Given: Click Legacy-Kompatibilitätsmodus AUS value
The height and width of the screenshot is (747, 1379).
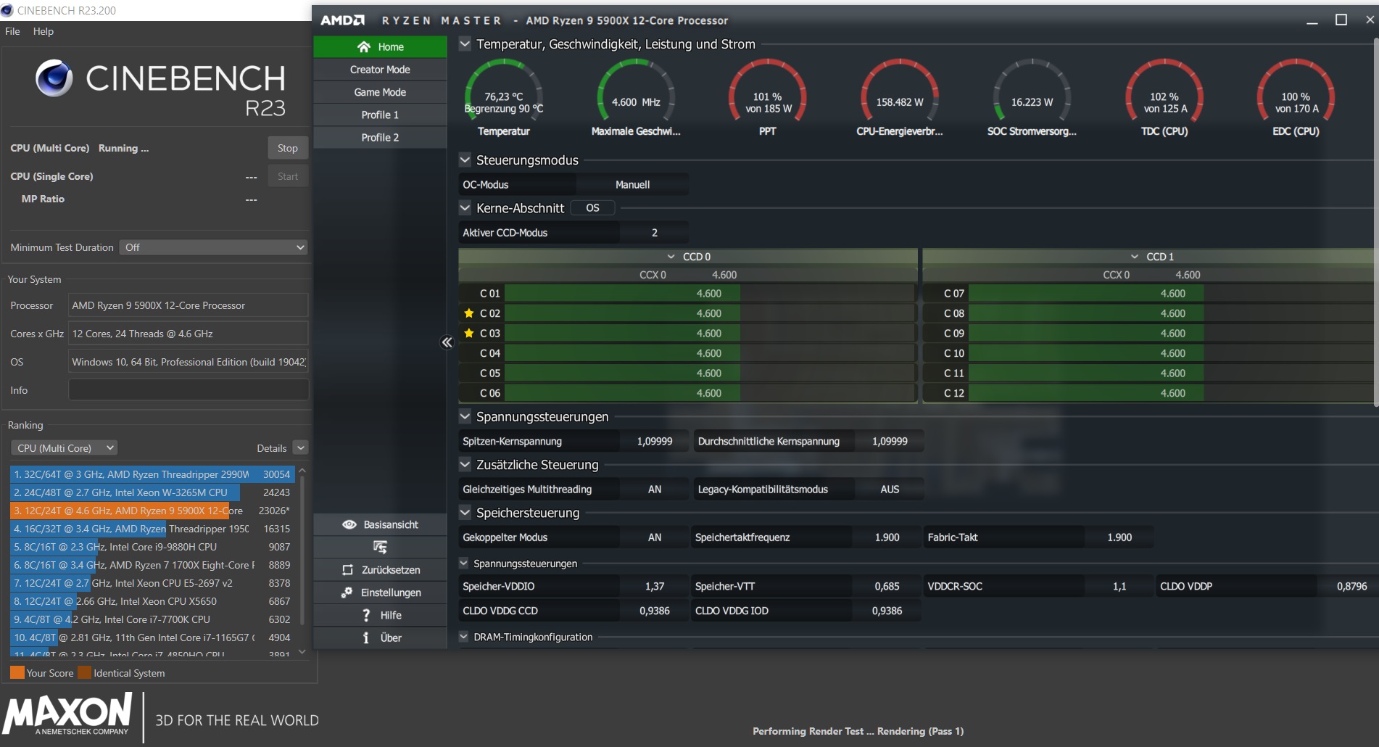Looking at the screenshot, I should coord(890,490).
